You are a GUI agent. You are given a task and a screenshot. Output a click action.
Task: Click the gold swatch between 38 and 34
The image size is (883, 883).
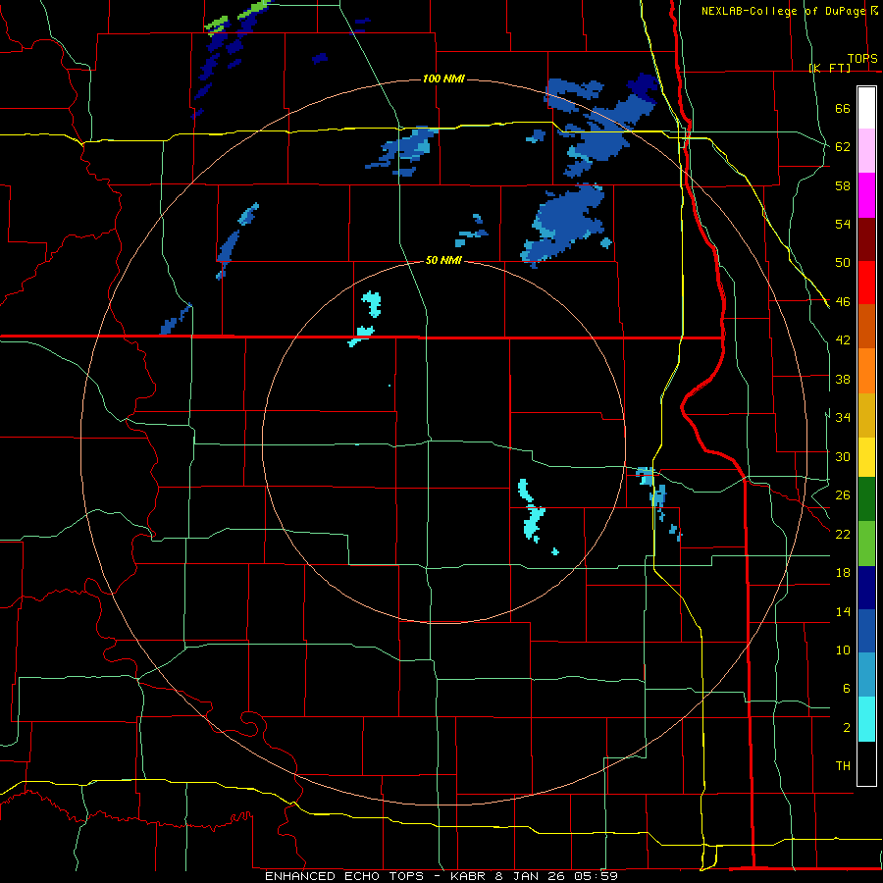[866, 415]
